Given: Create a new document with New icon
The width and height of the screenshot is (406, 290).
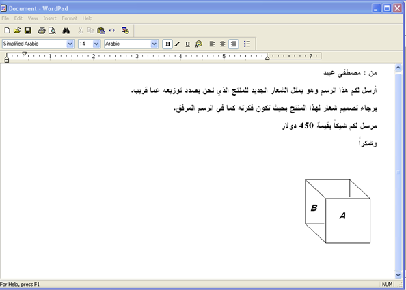Looking at the screenshot, I should tap(8, 31).
